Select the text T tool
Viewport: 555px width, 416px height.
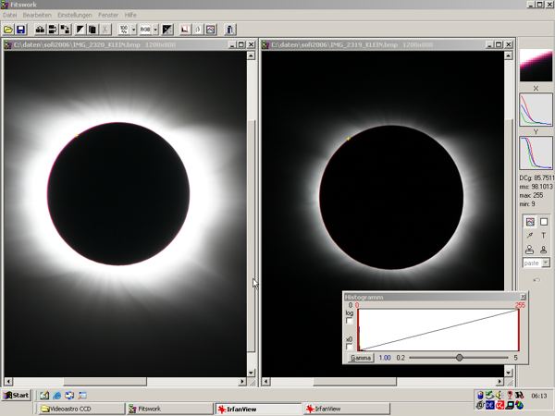pyautogui.click(x=544, y=236)
